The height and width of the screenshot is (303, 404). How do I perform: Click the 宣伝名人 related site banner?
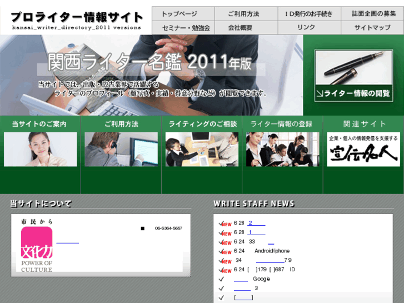tap(363, 150)
